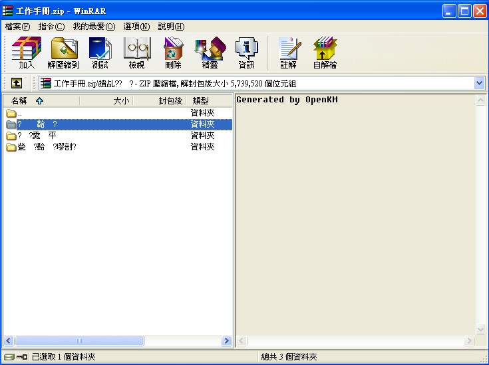Click status text 已選取 1 個資料夾

tap(64, 356)
